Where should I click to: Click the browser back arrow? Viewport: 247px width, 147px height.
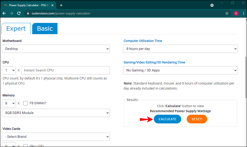[x=4, y=13]
